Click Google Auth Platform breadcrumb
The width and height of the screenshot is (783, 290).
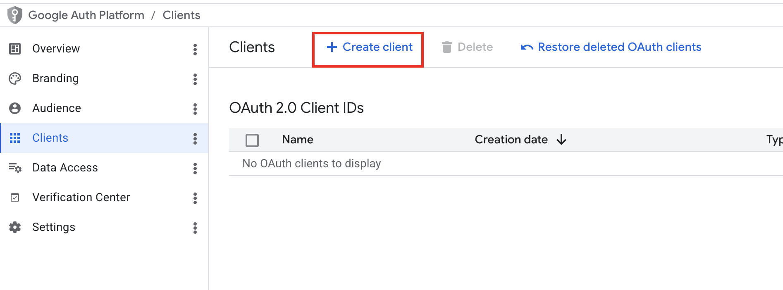86,15
